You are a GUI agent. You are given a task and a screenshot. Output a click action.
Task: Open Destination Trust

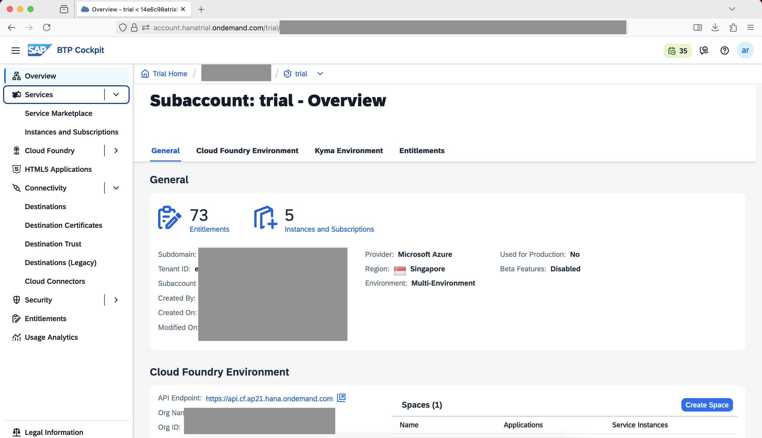pyautogui.click(x=53, y=244)
